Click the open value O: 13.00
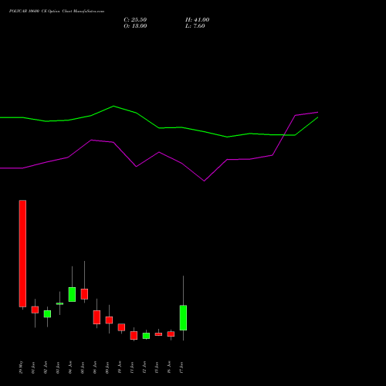The image size is (386, 386). [135, 26]
